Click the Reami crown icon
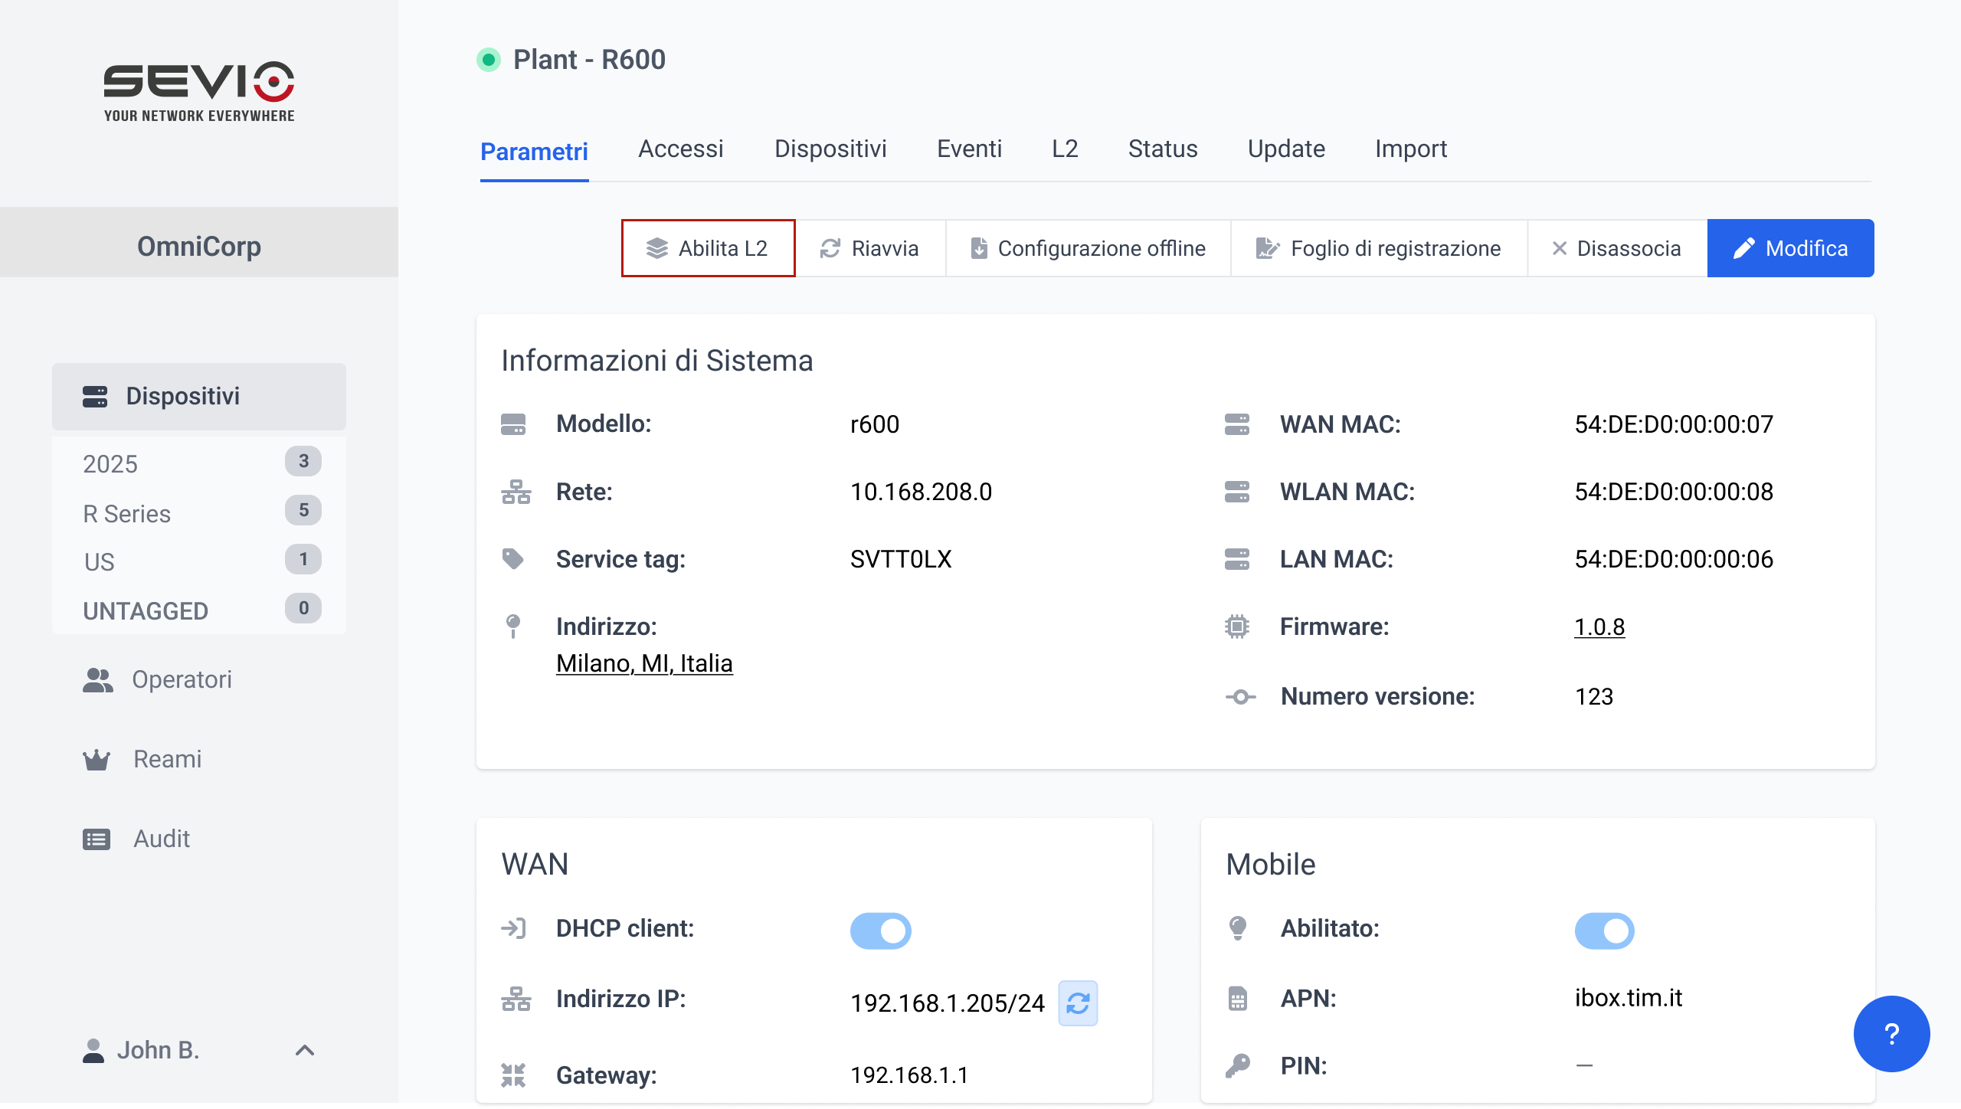 point(97,760)
